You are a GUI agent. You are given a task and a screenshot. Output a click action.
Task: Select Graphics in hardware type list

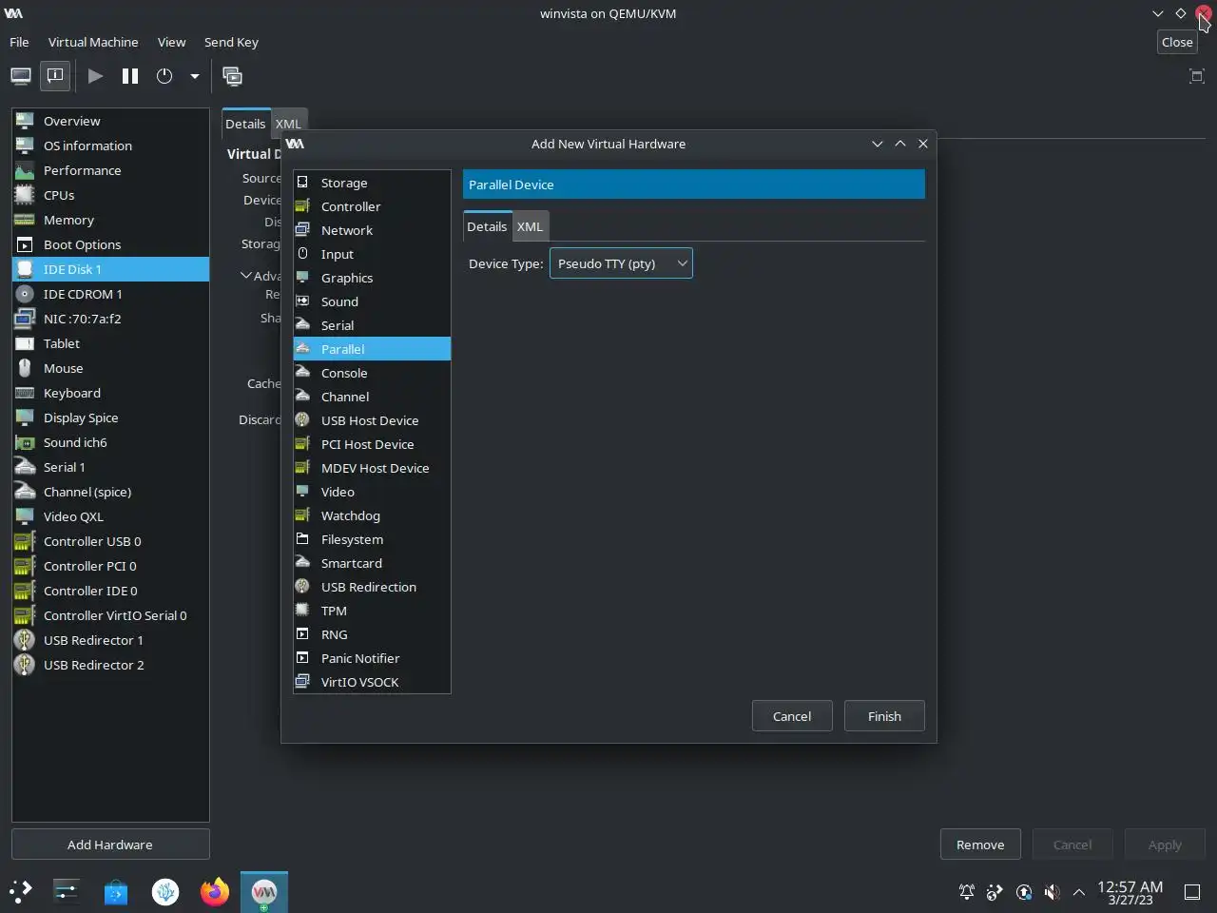[x=372, y=278]
